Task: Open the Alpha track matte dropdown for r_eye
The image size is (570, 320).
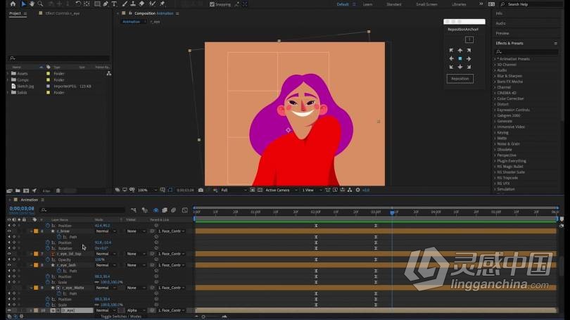Action: tap(135, 311)
